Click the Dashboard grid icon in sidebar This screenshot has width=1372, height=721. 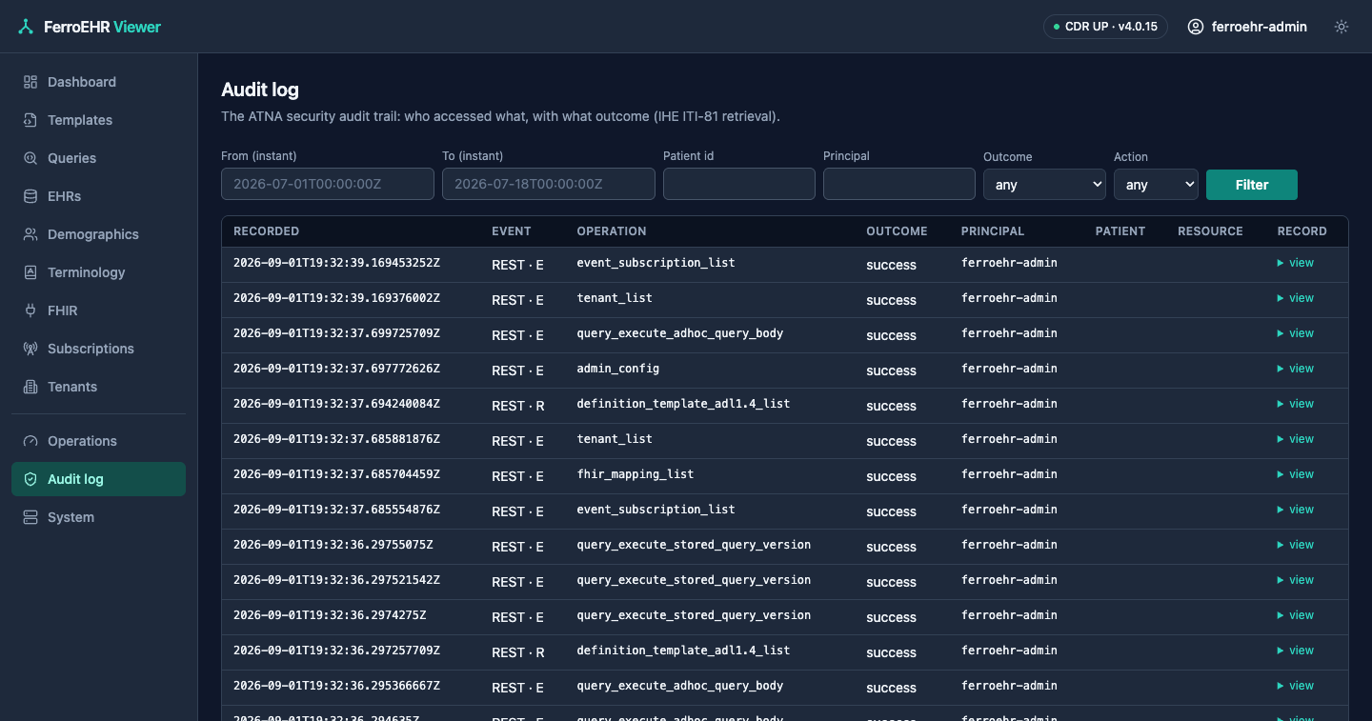pyautogui.click(x=30, y=82)
